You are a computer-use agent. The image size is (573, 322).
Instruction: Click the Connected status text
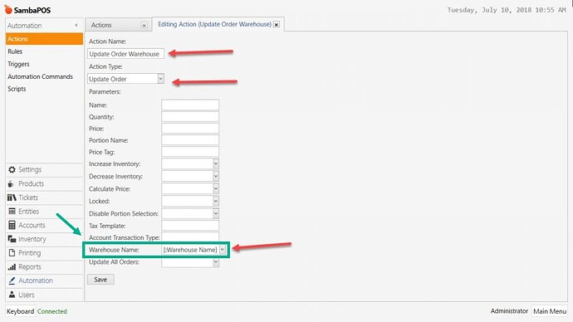click(x=51, y=311)
